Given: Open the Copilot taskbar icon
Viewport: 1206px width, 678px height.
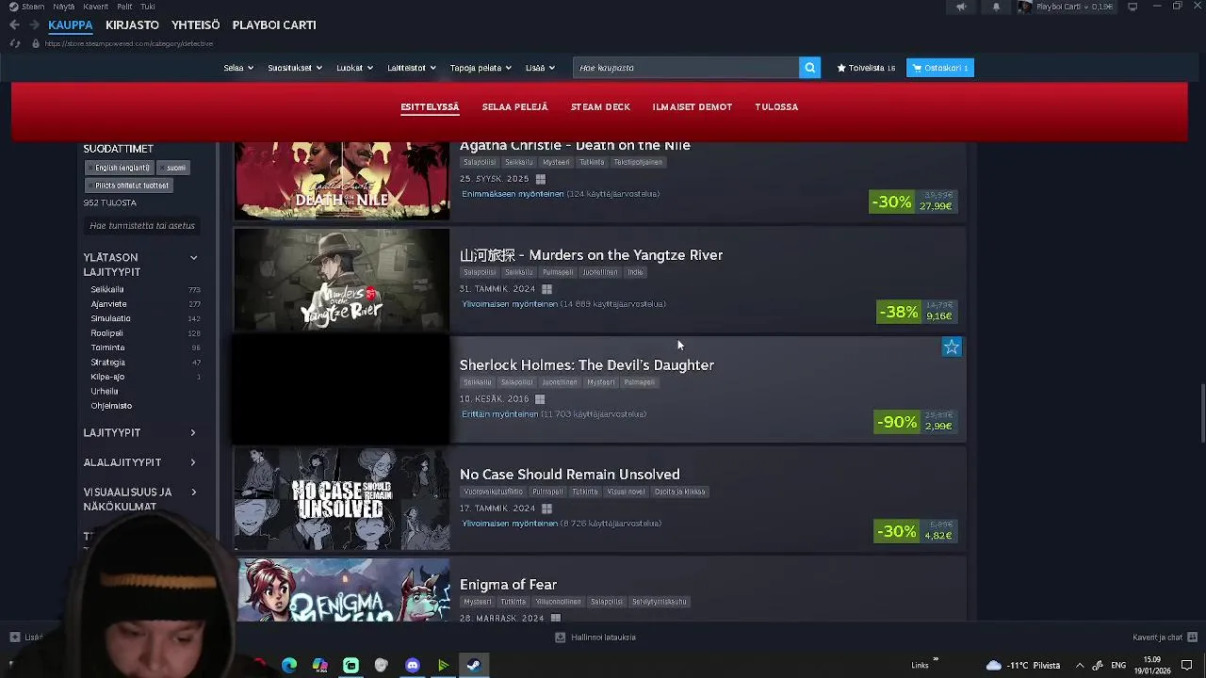Looking at the screenshot, I should (x=320, y=666).
